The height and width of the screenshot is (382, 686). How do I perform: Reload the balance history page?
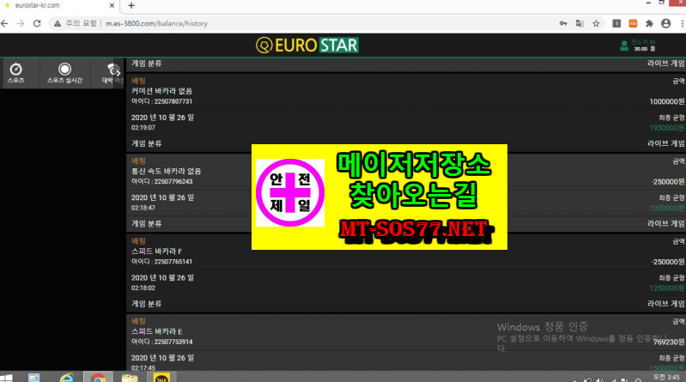pyautogui.click(x=37, y=24)
